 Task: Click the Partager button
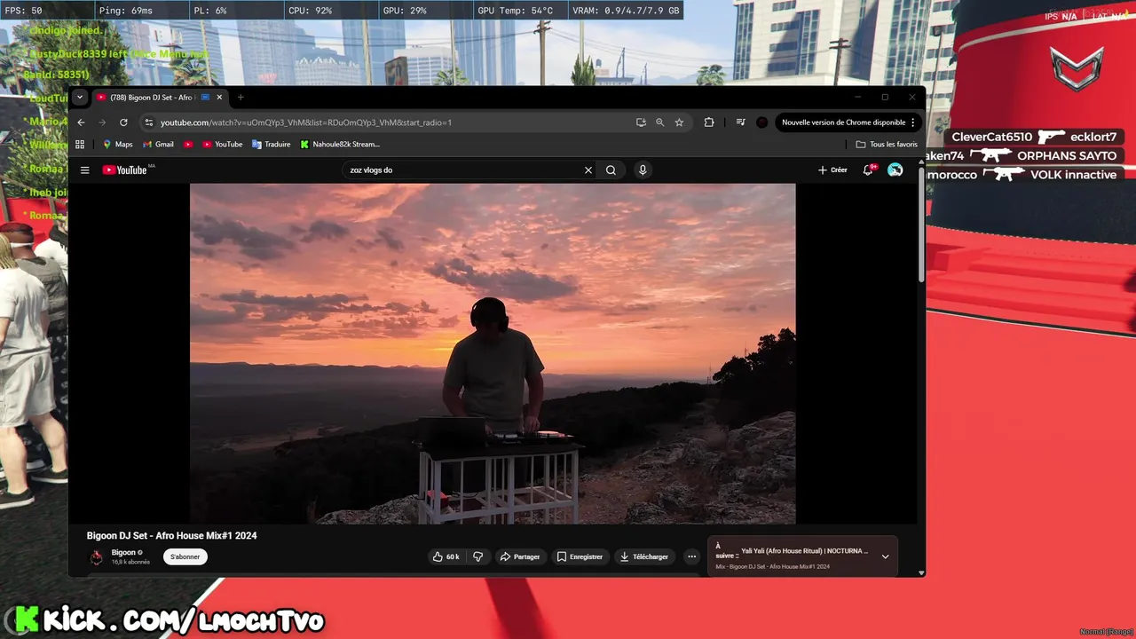coord(520,556)
